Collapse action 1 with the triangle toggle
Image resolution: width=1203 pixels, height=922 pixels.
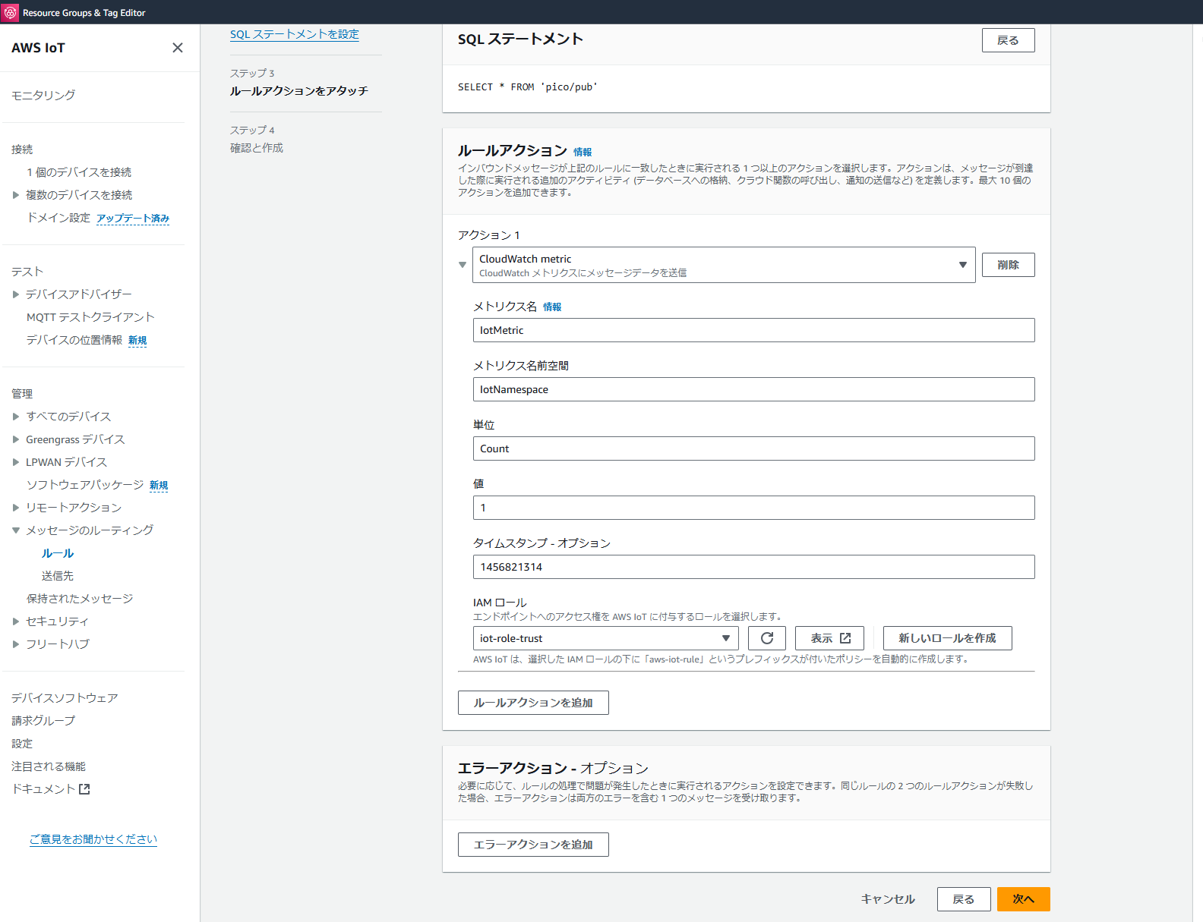click(462, 265)
